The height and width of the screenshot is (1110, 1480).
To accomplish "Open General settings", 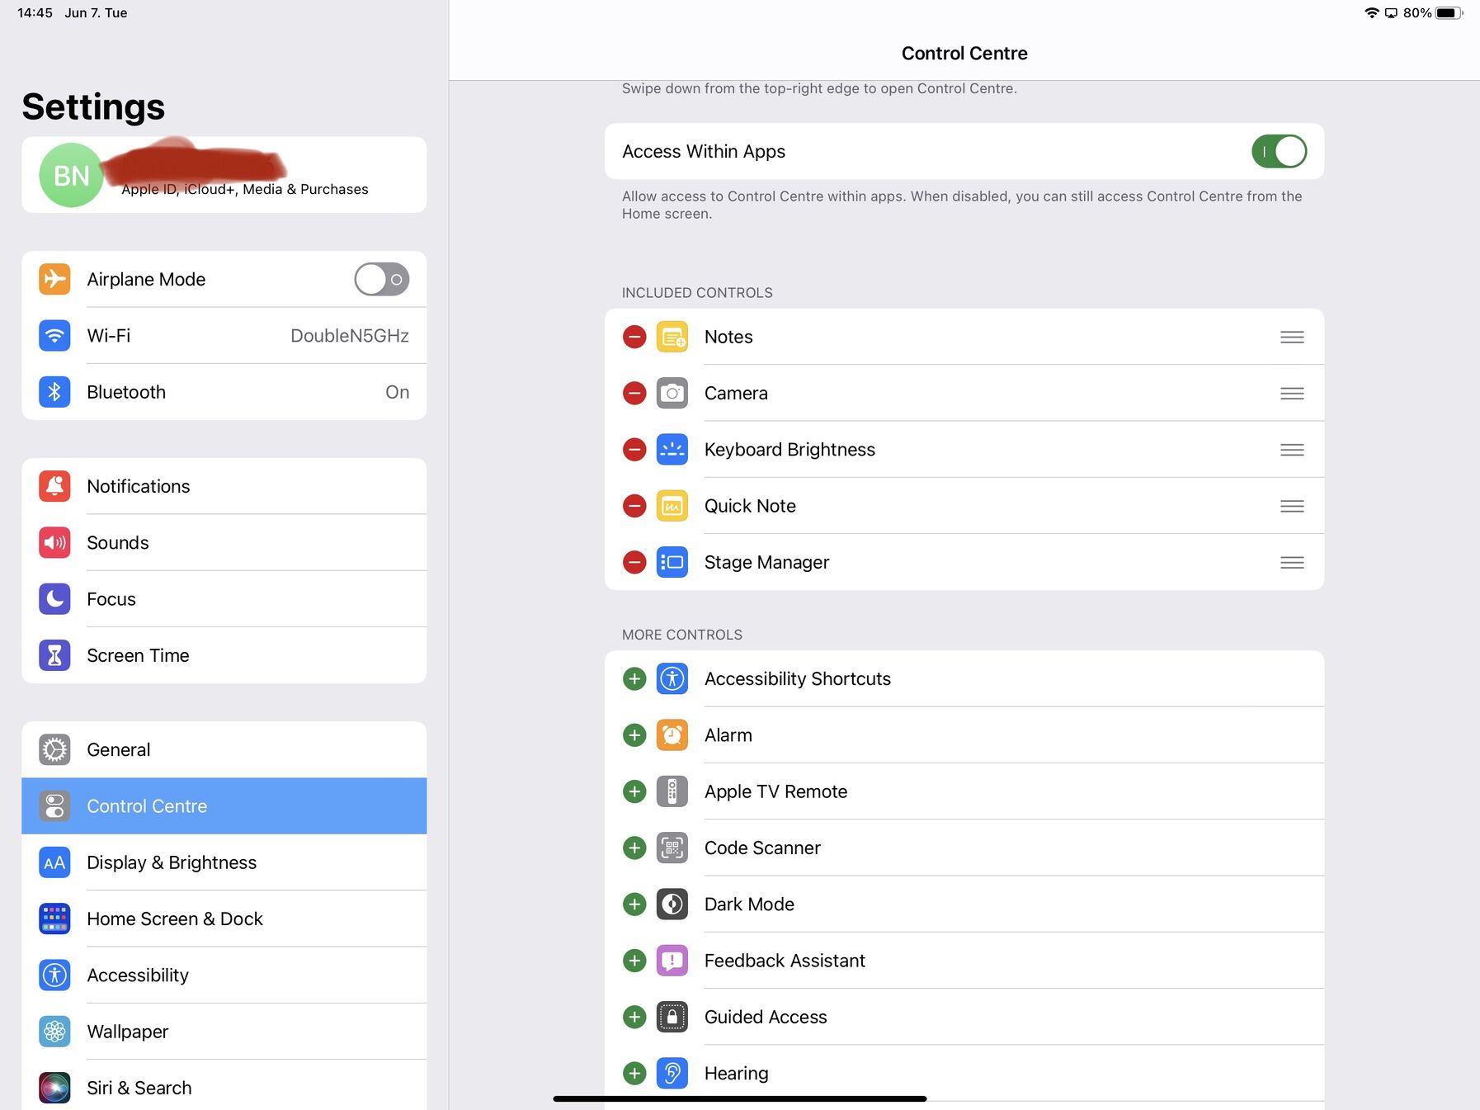I will pos(224,749).
